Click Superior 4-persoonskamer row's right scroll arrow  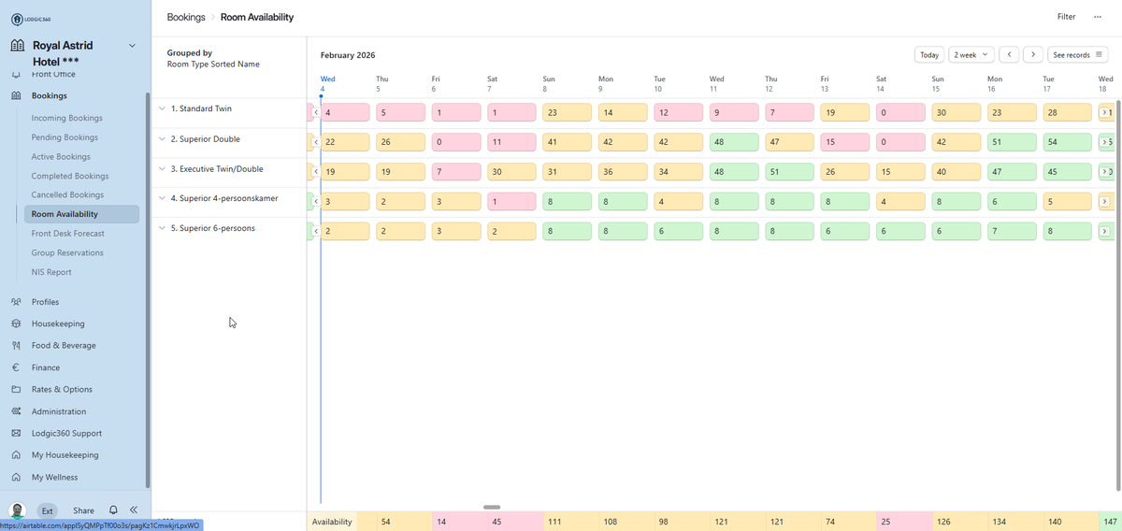pyautogui.click(x=1104, y=202)
